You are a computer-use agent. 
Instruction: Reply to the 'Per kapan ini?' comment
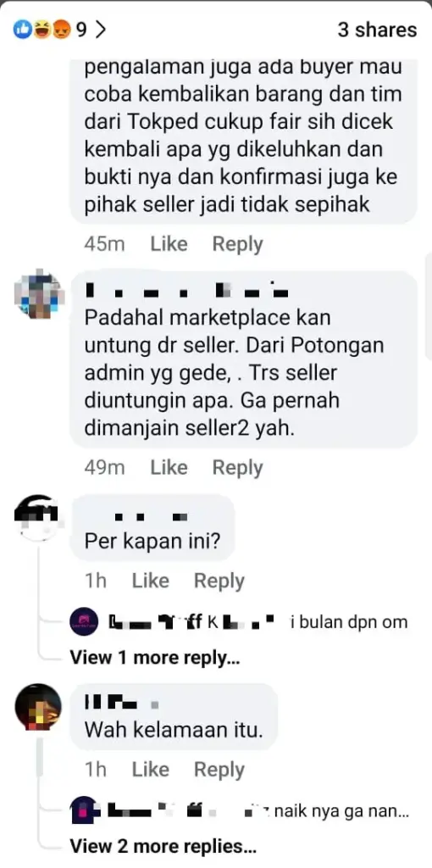click(219, 581)
